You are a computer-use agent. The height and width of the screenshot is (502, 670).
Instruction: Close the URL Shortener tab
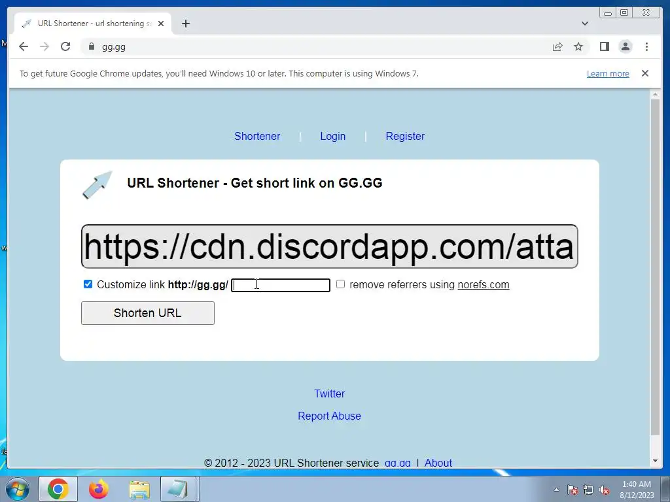click(161, 24)
